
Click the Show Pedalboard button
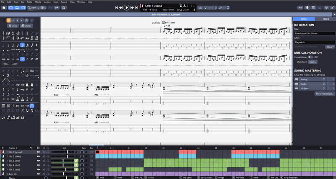click(x=324, y=94)
